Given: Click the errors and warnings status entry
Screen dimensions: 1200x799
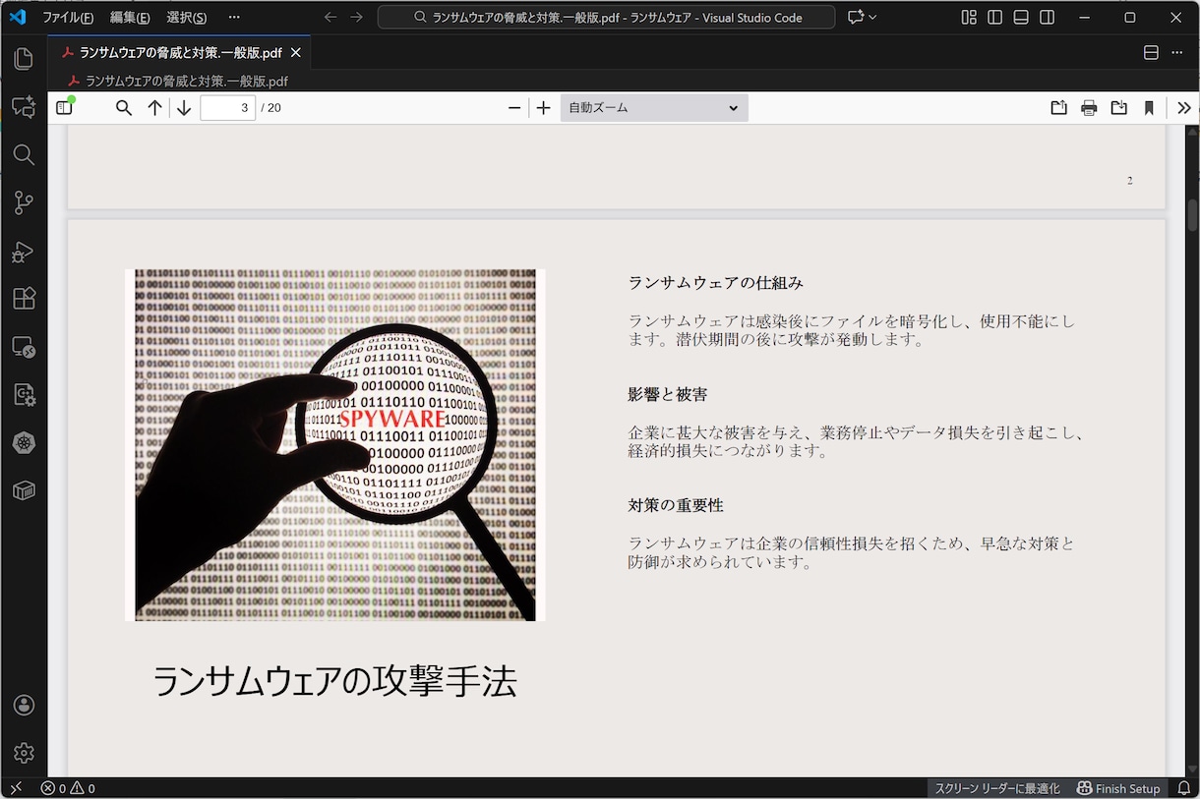Looking at the screenshot, I should click(x=68, y=788).
